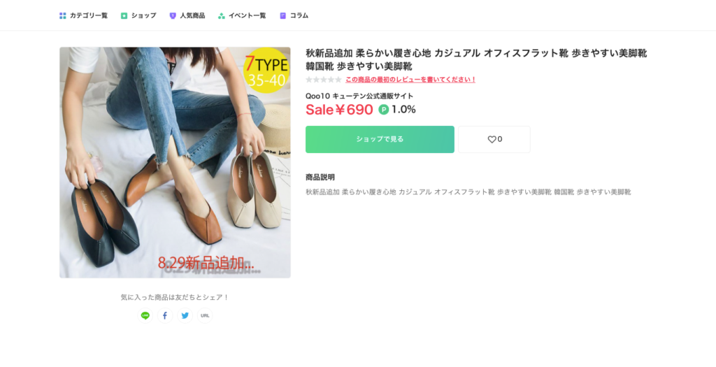Share the product via LINE icon
This screenshot has width=716, height=367.
click(145, 315)
